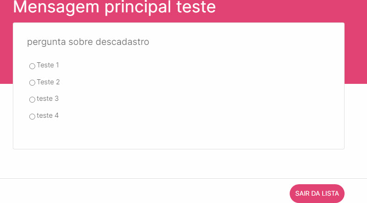Click empty space below the teste 4 option

tap(137, 135)
